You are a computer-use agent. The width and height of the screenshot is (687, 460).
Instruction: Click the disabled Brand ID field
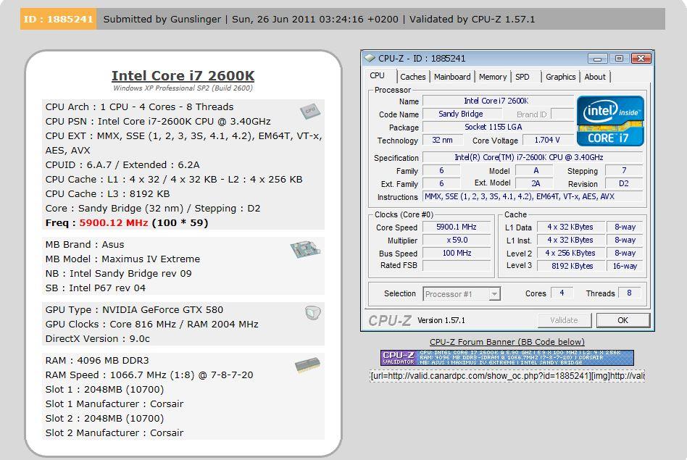562,114
